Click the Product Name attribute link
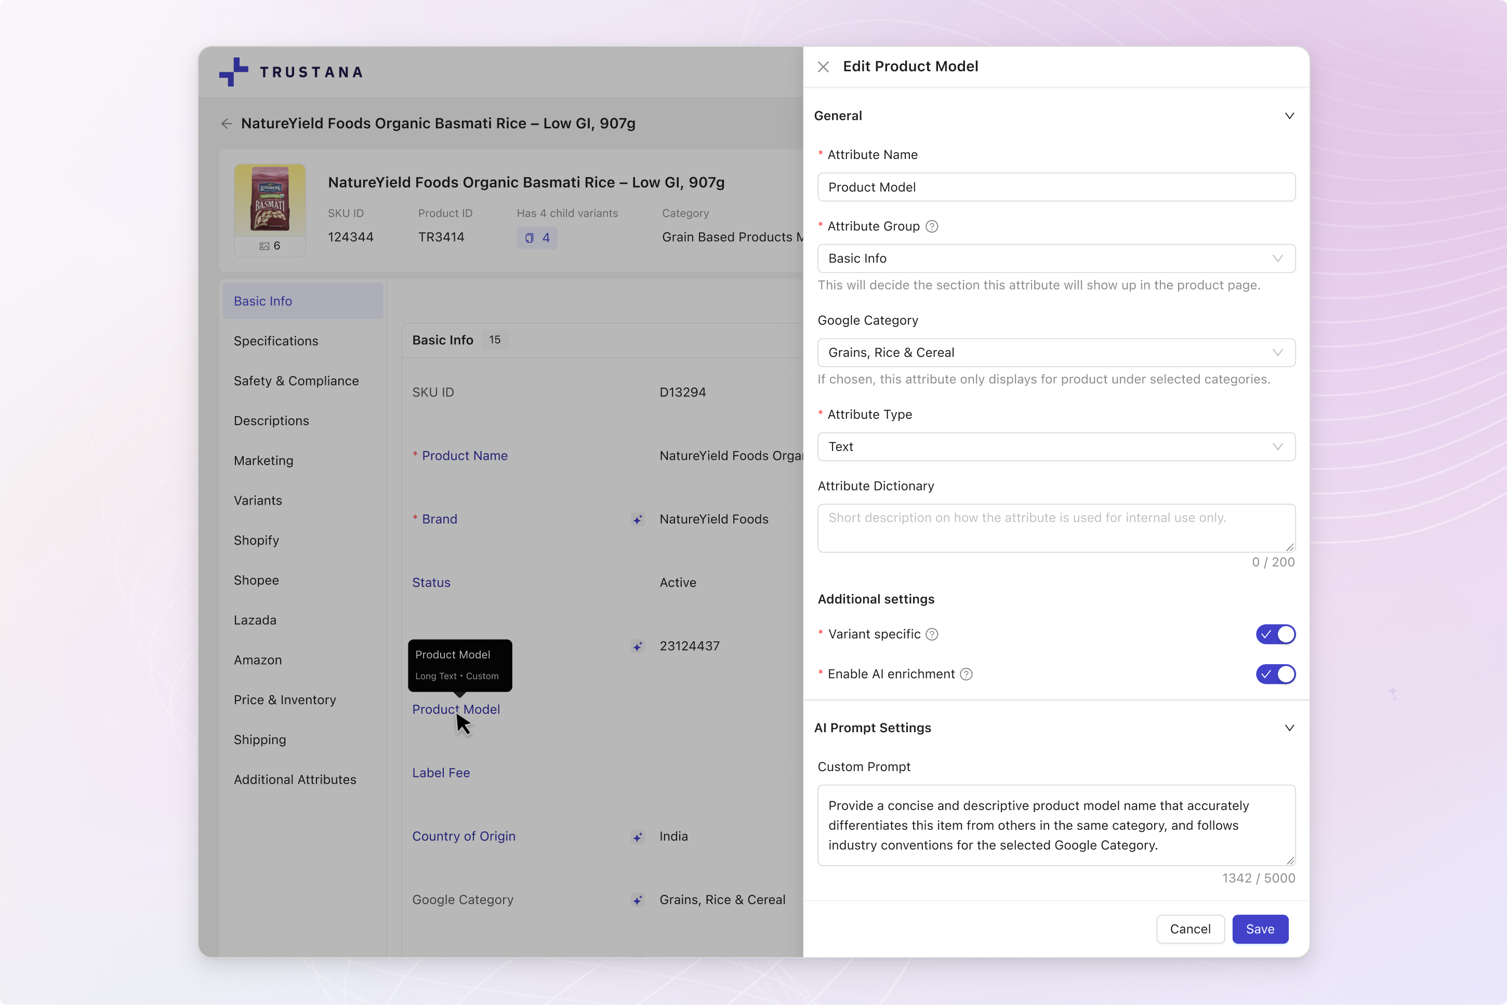This screenshot has height=1005, width=1507. coord(464,456)
